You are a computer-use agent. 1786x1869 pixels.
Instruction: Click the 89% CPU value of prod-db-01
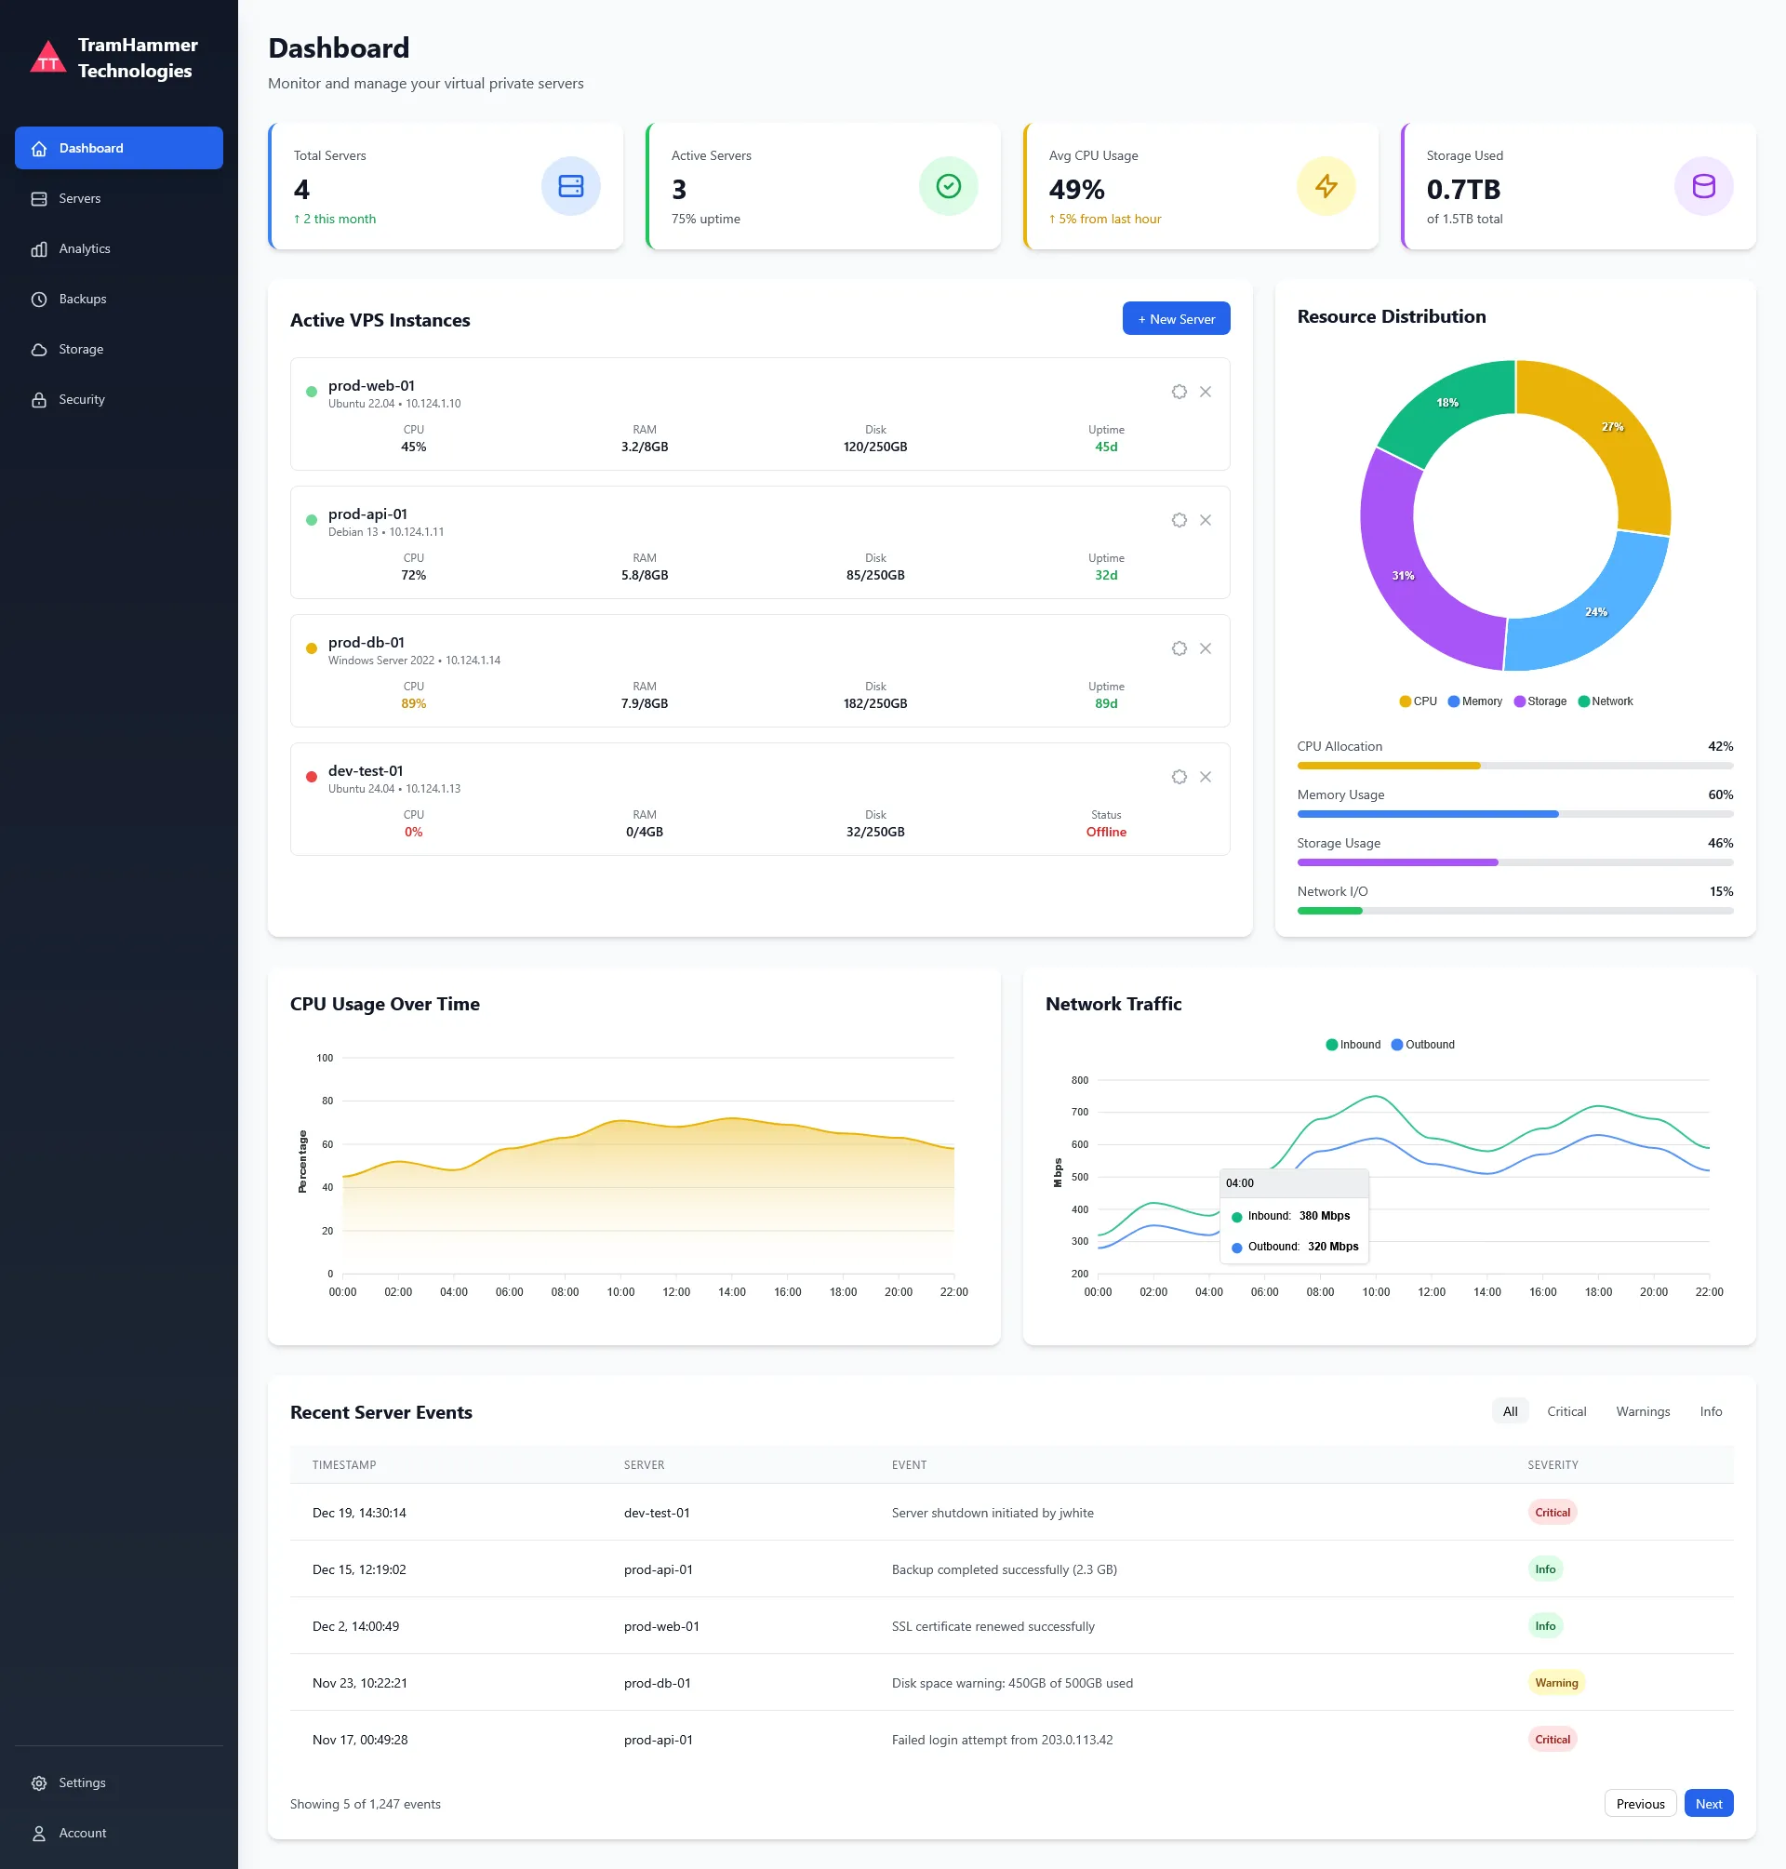(413, 703)
